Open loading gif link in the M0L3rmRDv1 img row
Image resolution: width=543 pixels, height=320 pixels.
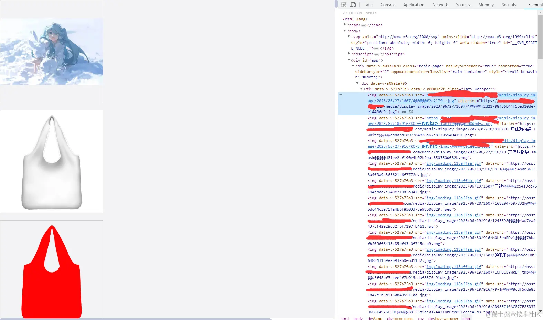click(454, 232)
